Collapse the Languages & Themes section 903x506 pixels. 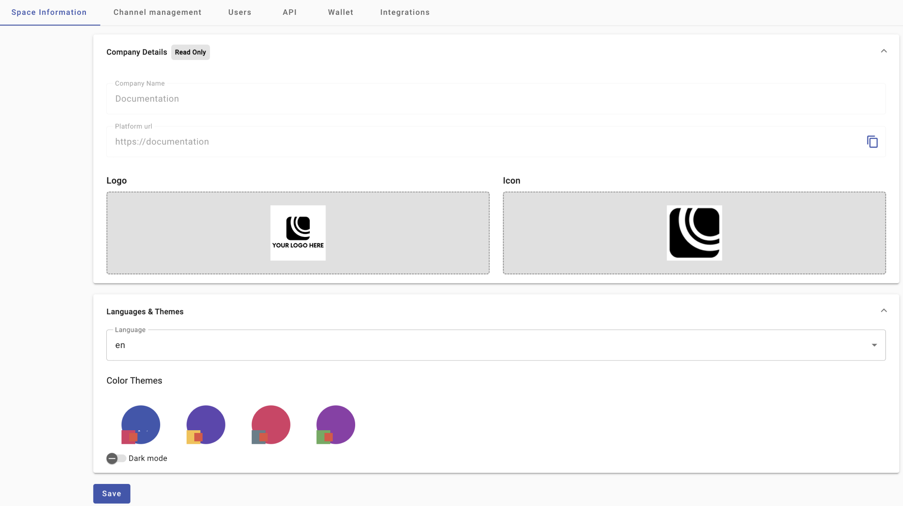(x=884, y=311)
